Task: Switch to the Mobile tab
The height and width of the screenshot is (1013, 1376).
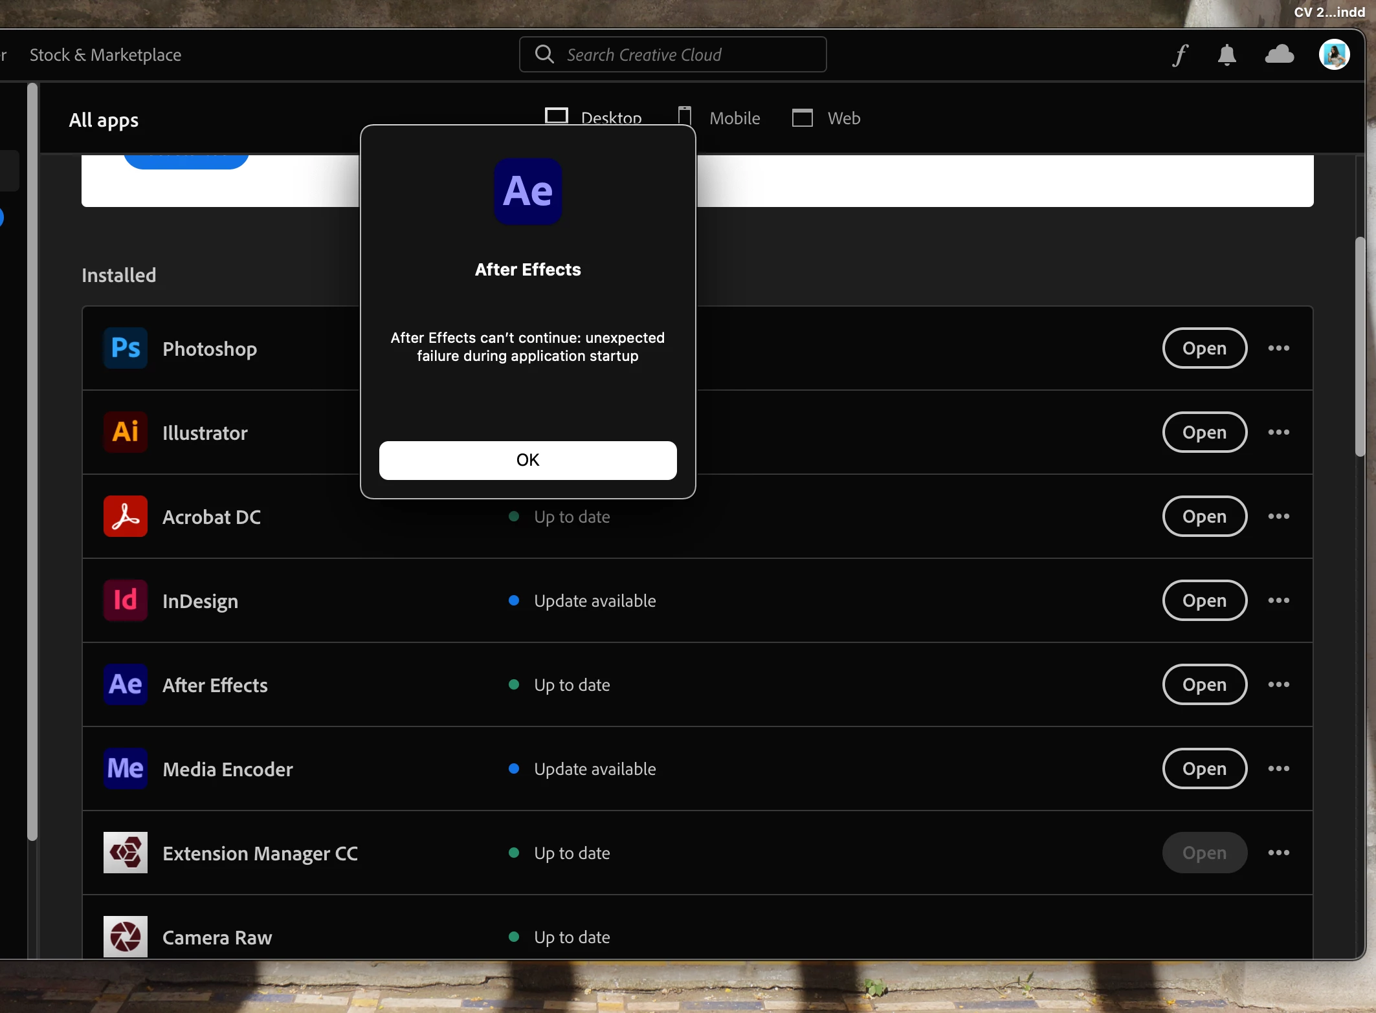Action: (x=719, y=118)
